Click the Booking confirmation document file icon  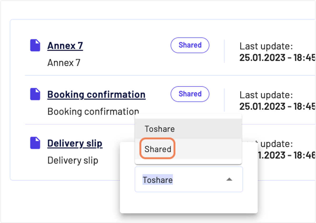point(35,94)
